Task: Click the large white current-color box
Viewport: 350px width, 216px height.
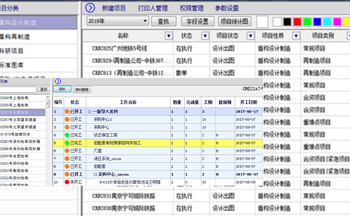Action: (262, 22)
